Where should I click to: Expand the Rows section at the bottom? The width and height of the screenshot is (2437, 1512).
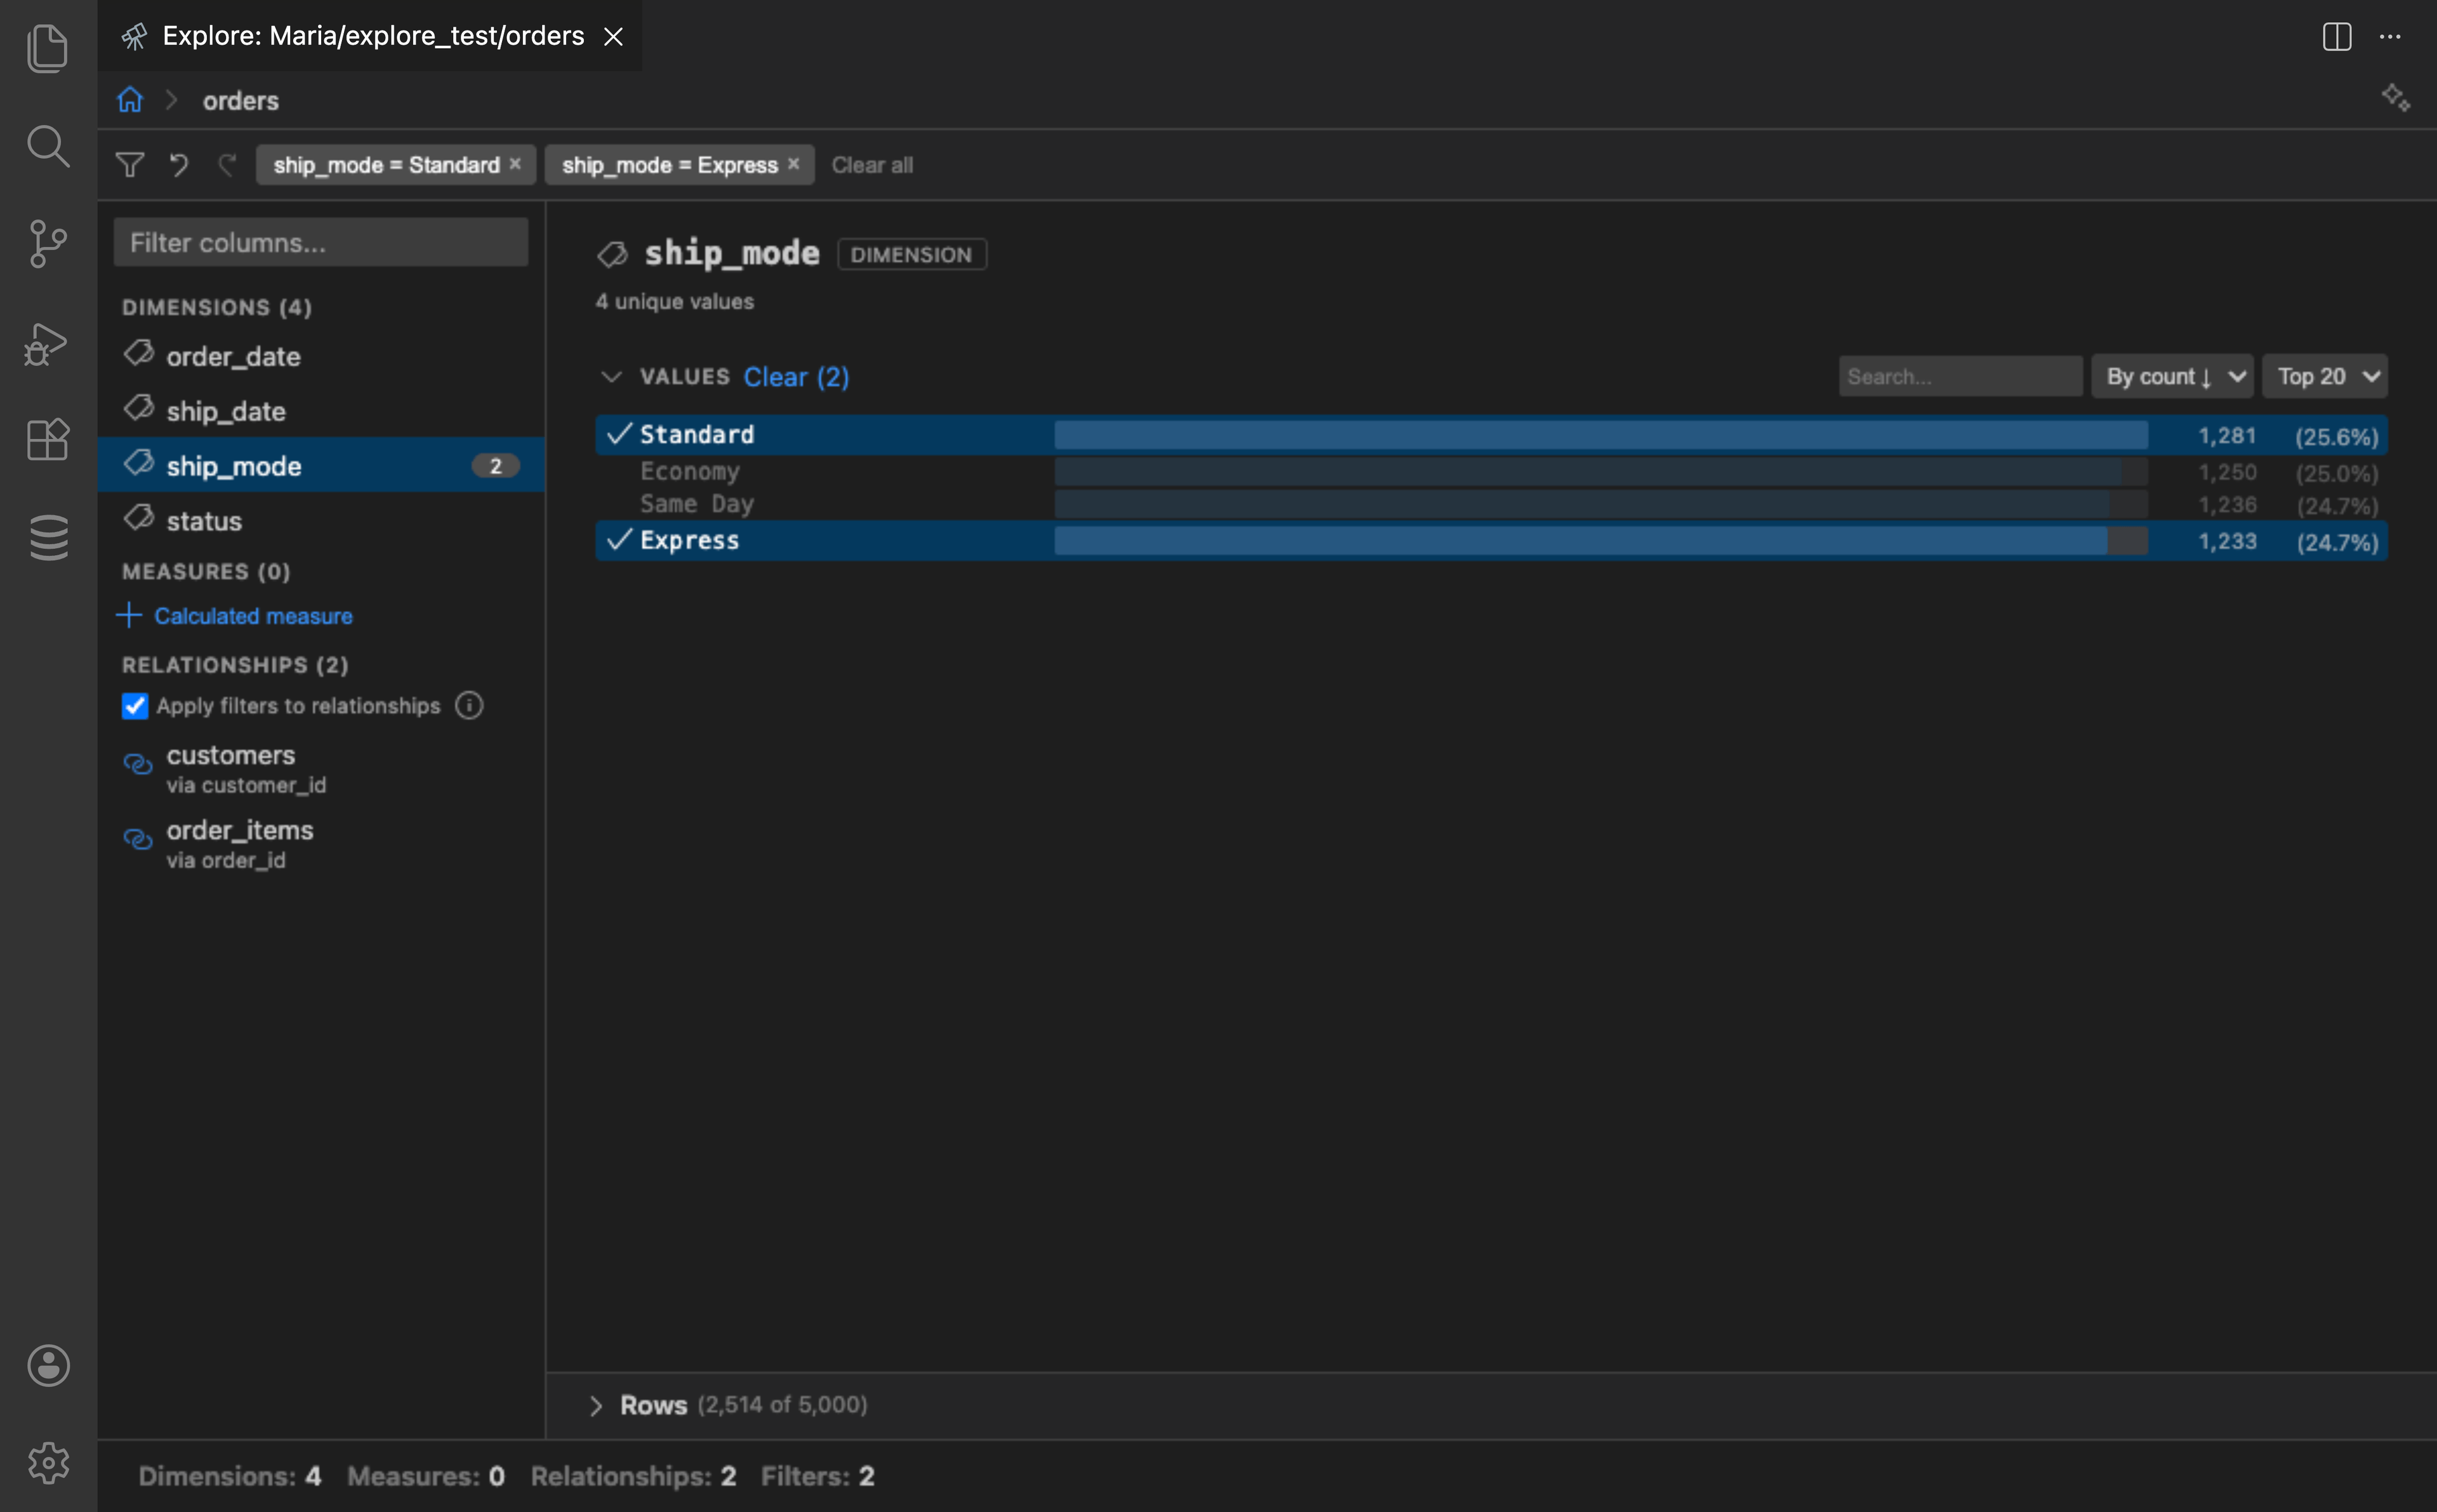coord(597,1404)
